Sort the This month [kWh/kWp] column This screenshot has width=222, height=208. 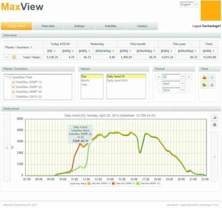pos(154,51)
